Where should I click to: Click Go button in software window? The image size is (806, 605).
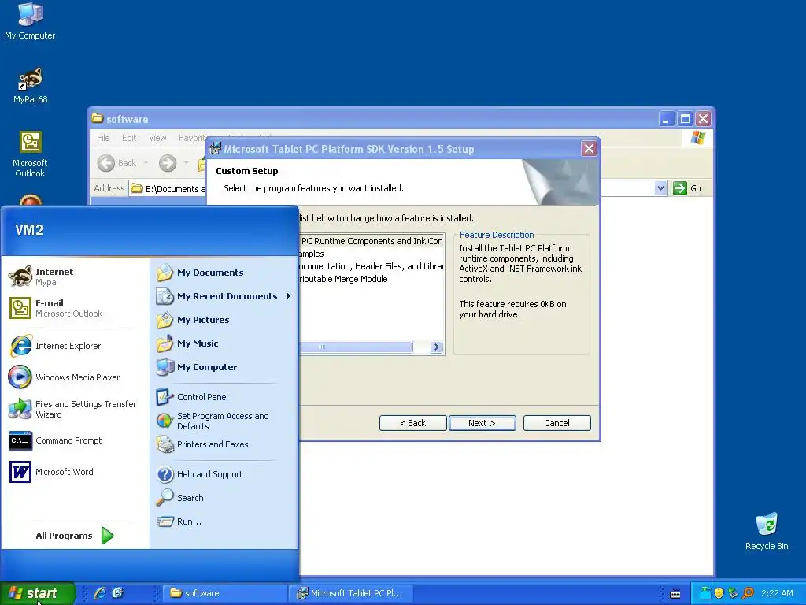pyautogui.click(x=687, y=188)
